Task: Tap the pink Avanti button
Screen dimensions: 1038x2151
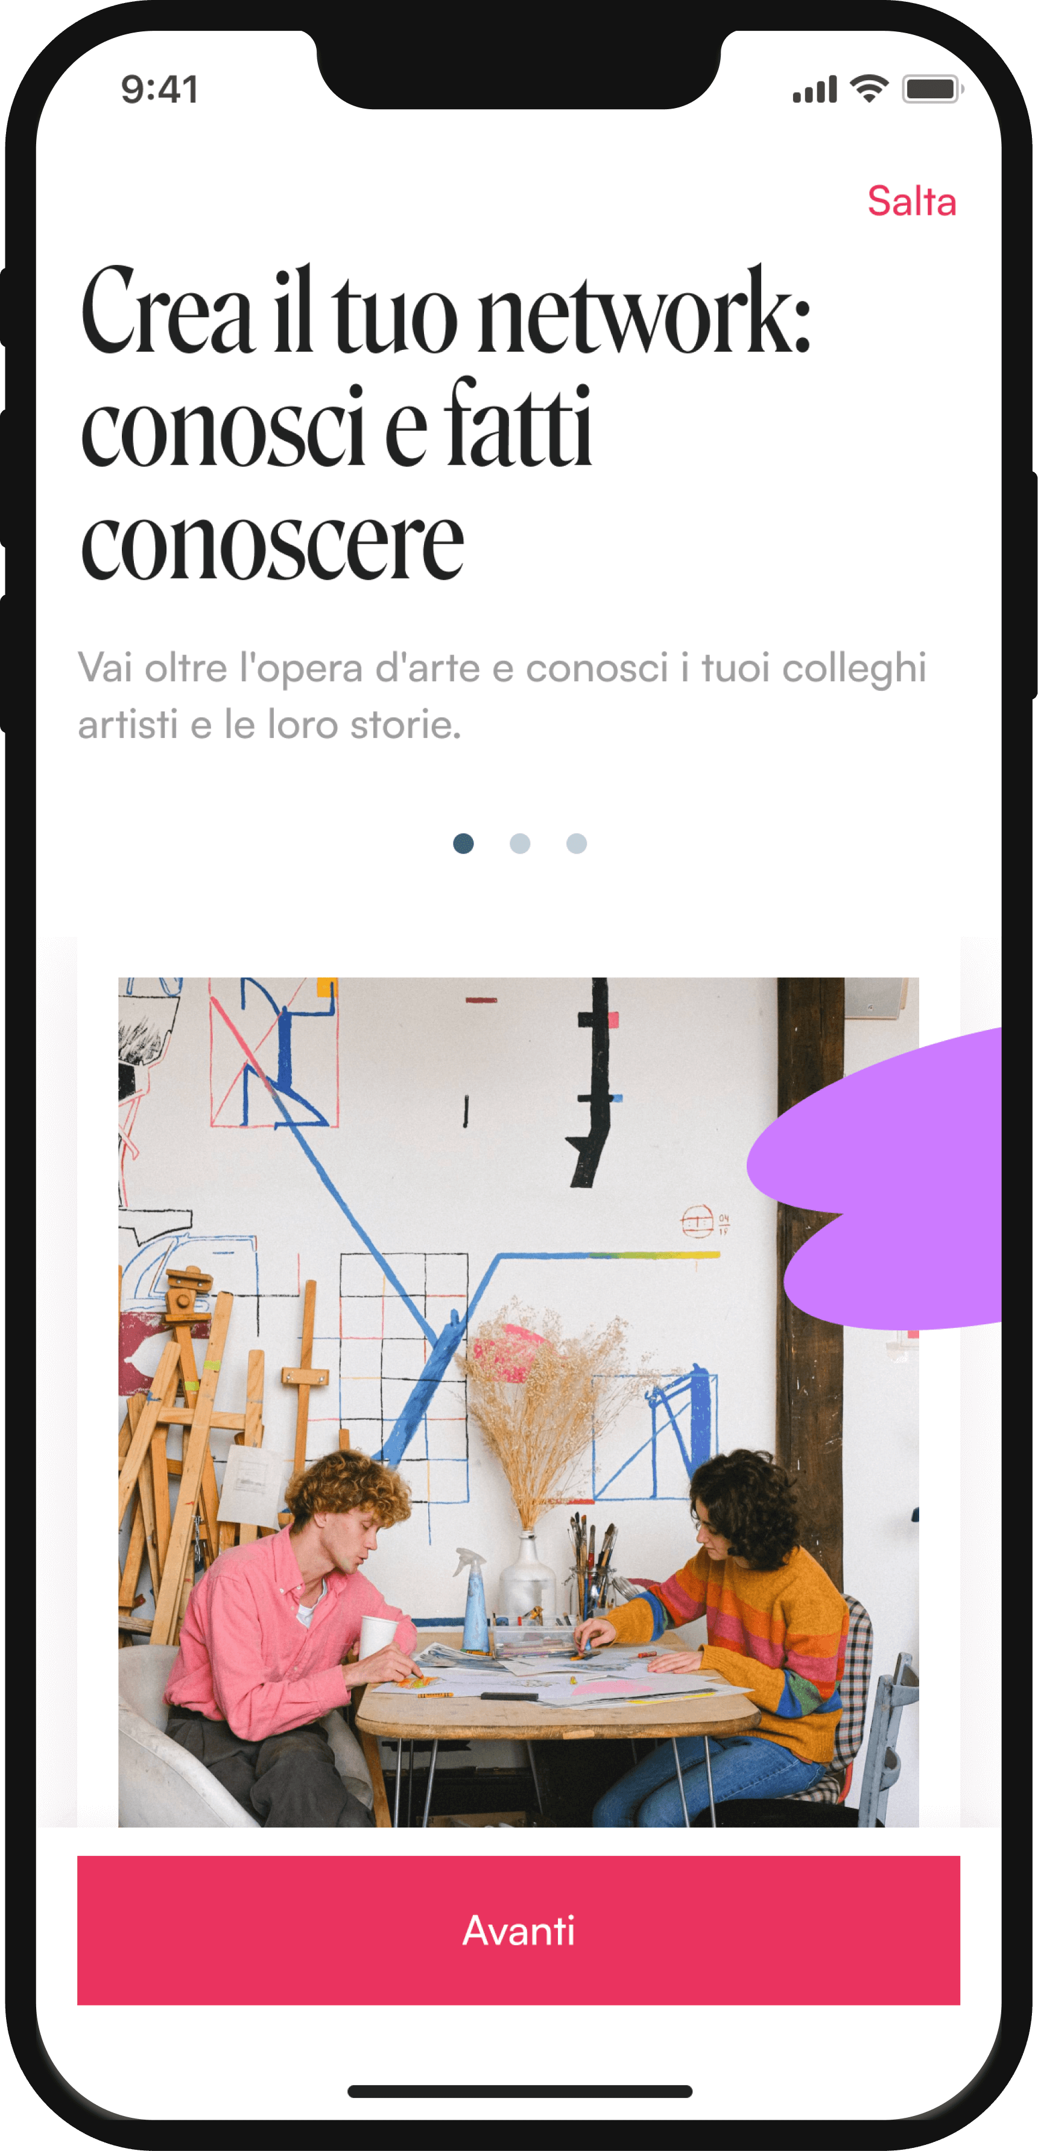Action: [518, 1930]
